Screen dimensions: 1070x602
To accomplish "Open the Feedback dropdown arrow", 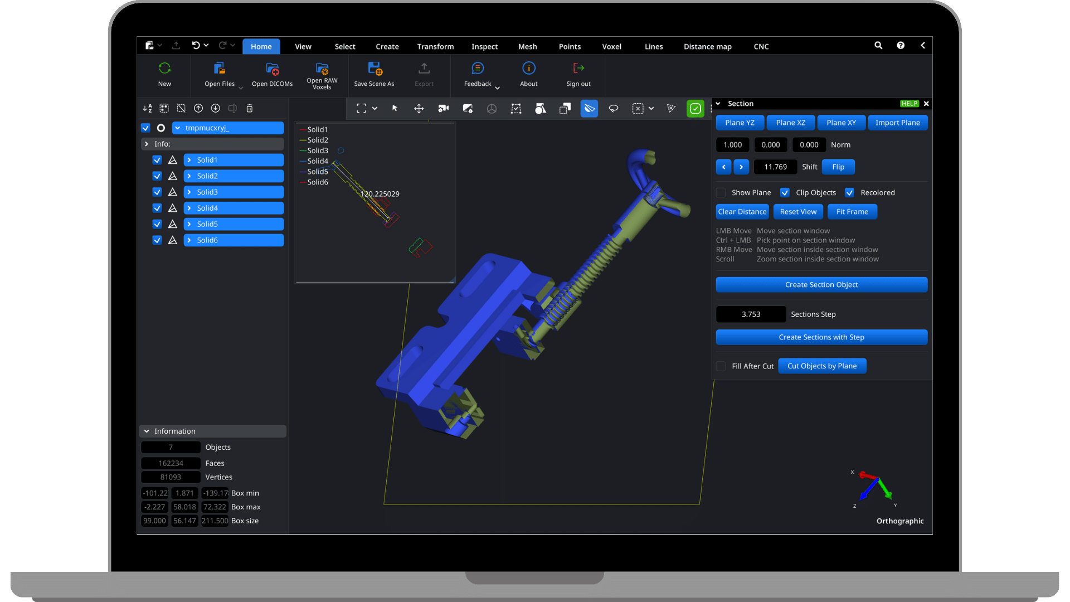I will (498, 88).
